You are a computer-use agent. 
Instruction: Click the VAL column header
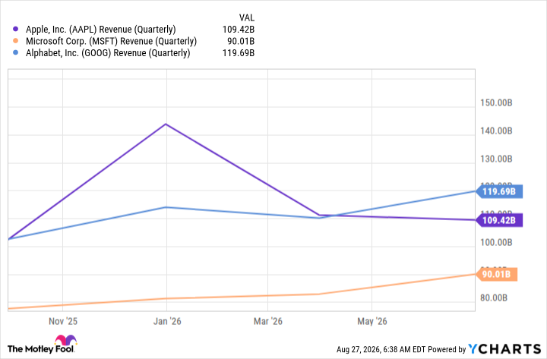pos(247,17)
